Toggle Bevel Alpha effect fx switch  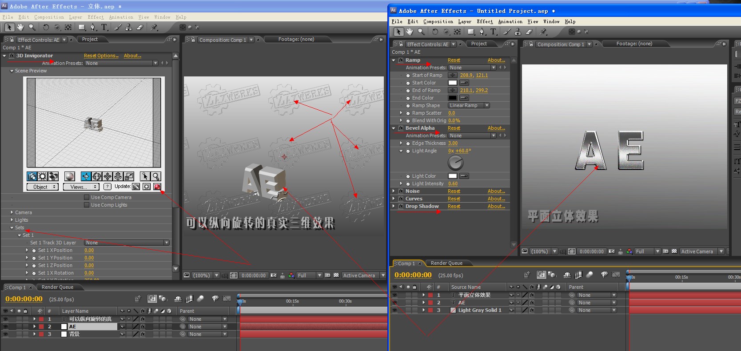pyautogui.click(x=401, y=128)
